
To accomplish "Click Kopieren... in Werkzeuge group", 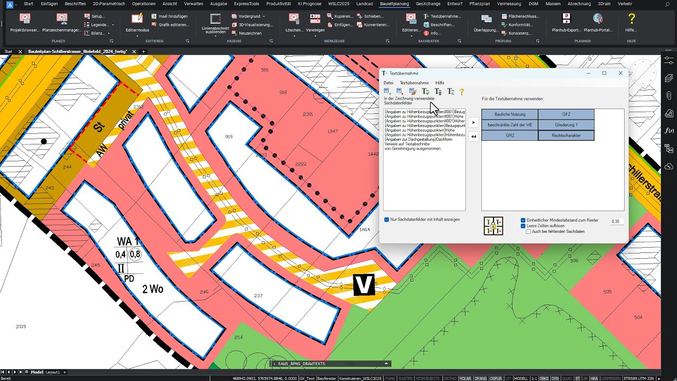I will point(340,16).
